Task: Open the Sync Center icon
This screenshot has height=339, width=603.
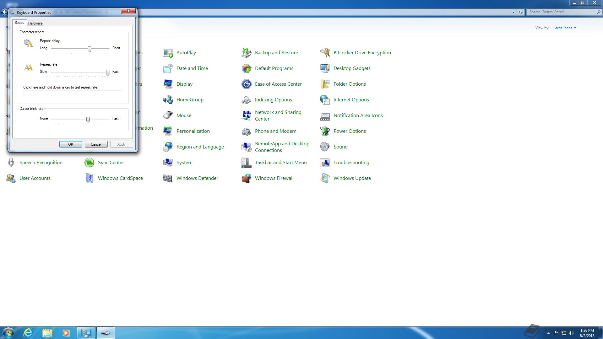Action: point(89,163)
